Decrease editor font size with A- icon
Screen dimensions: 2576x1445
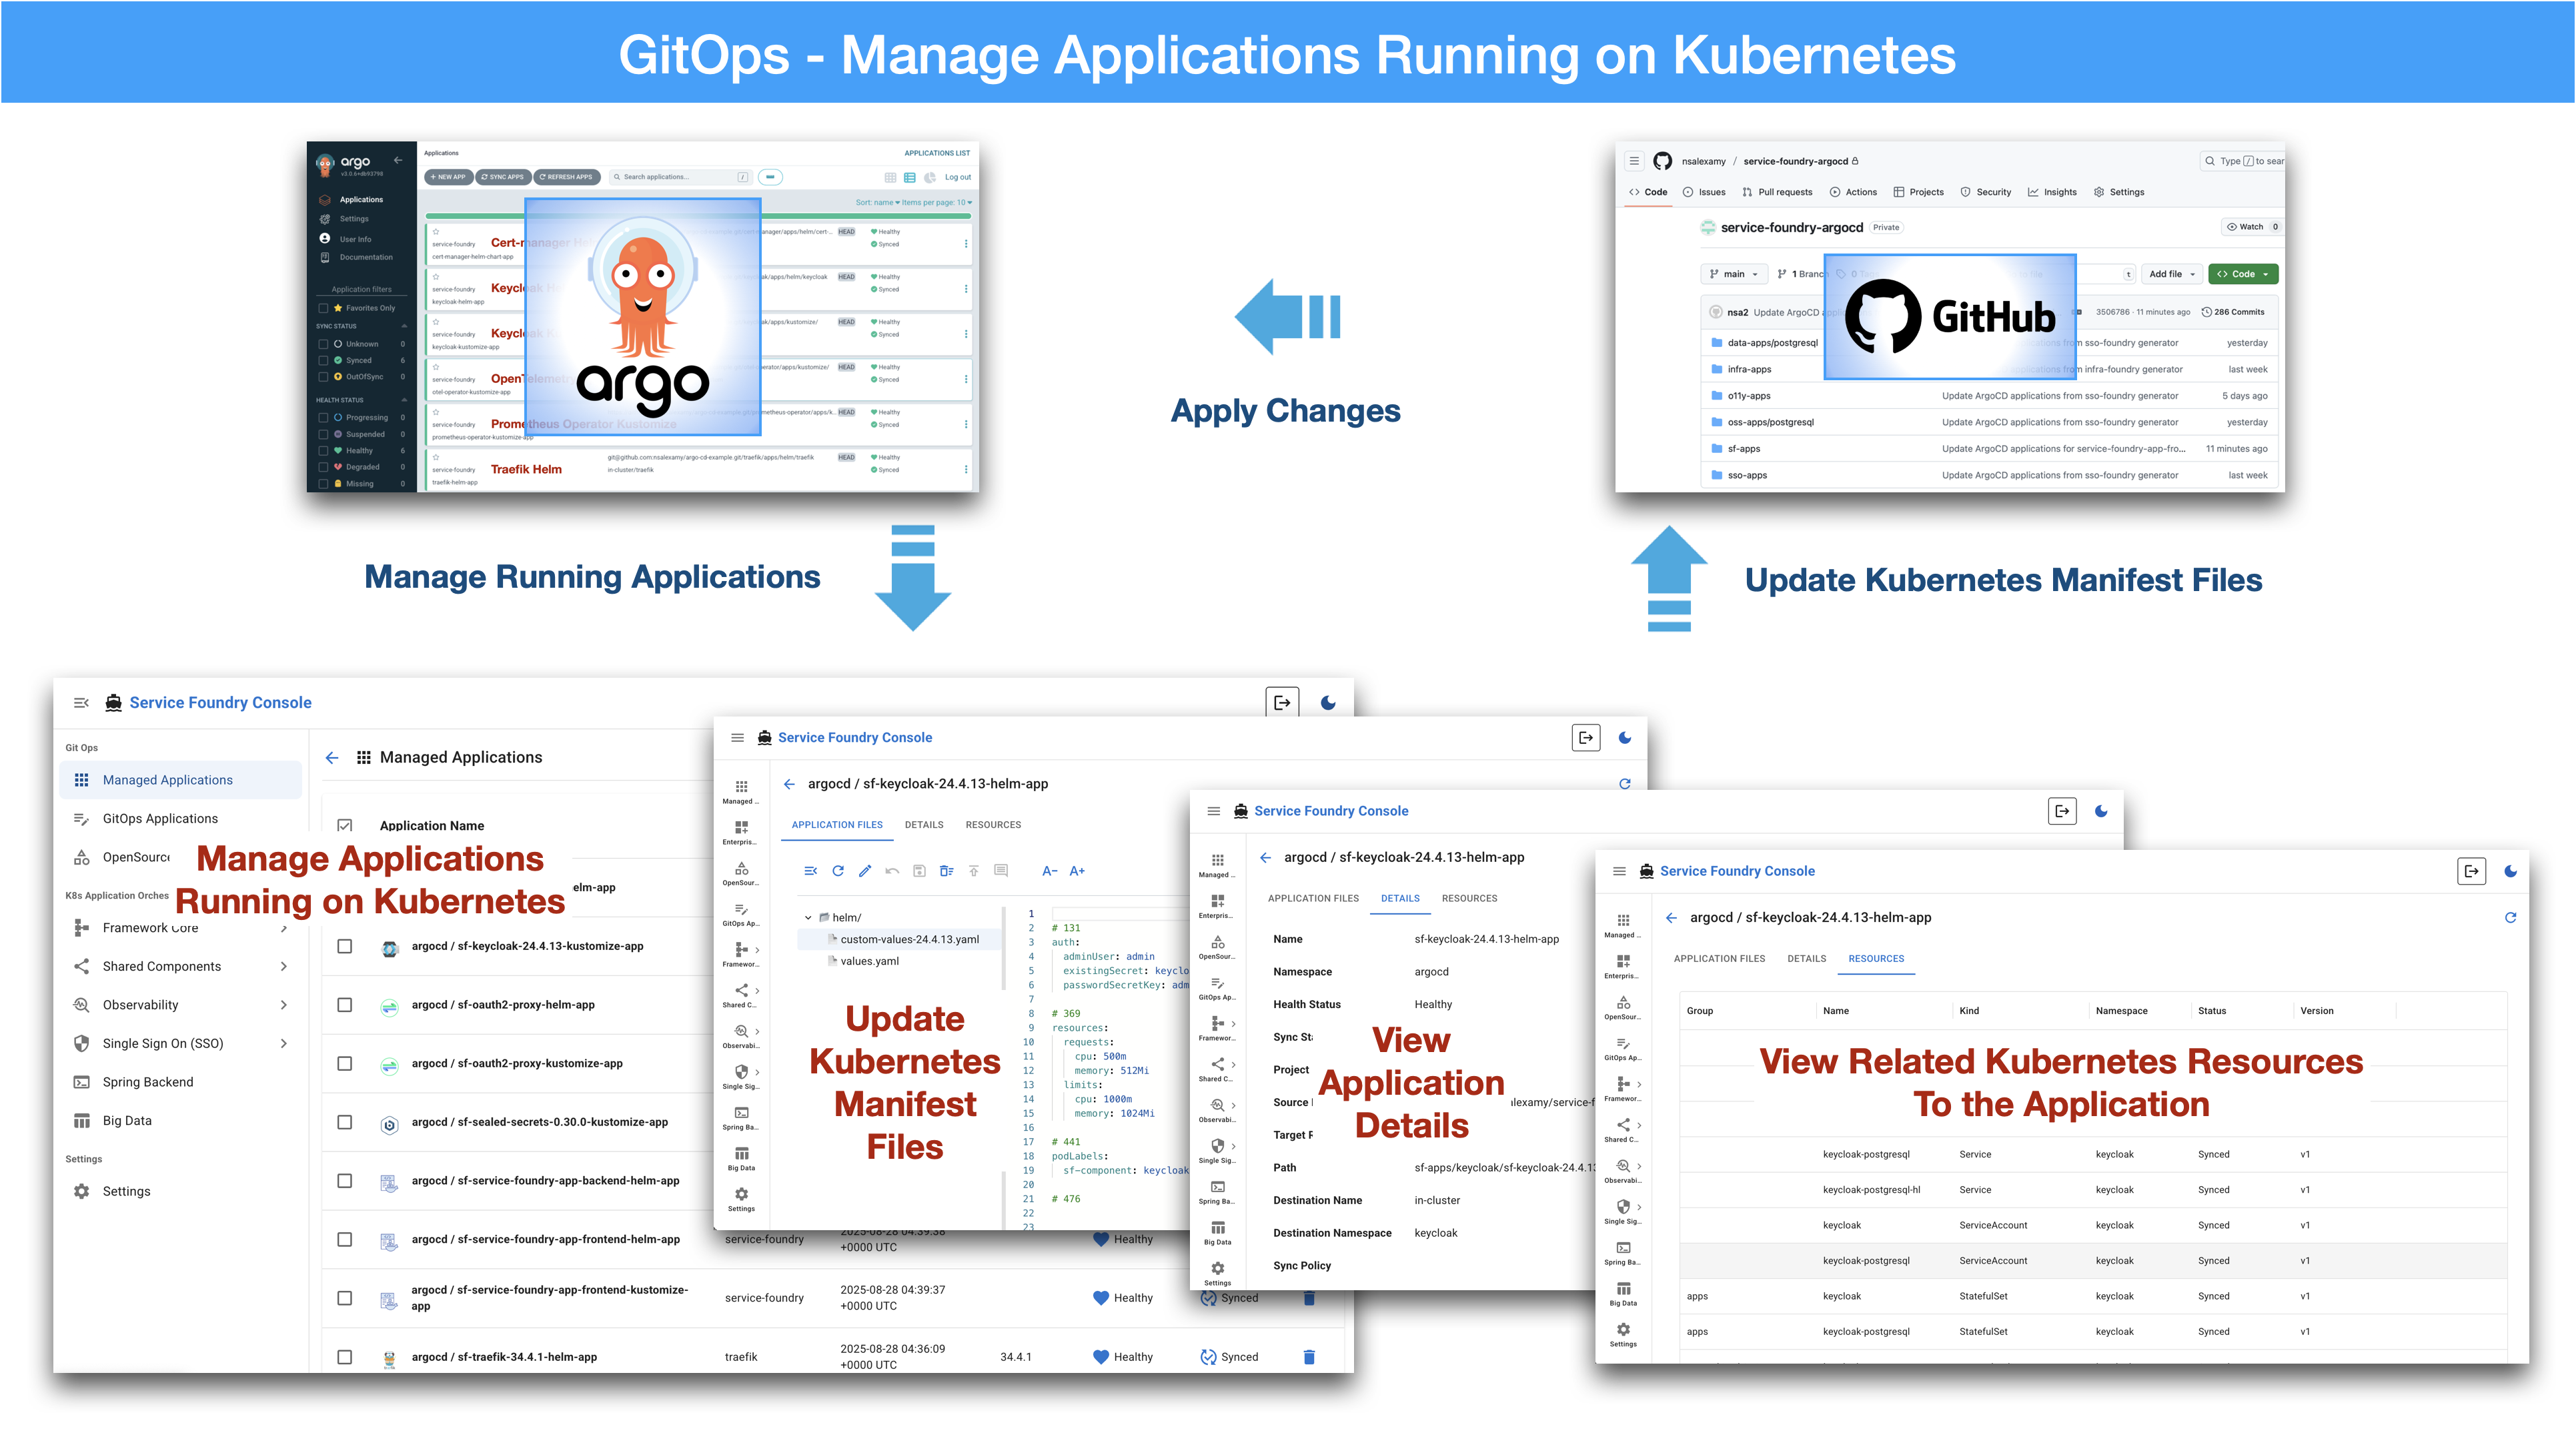coord(1050,871)
